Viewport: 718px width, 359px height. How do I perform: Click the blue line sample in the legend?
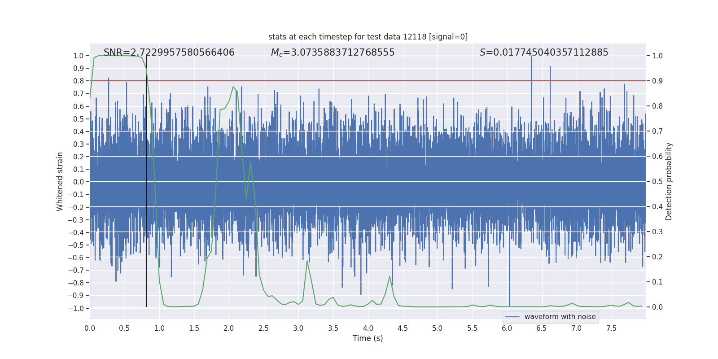pos(512,317)
